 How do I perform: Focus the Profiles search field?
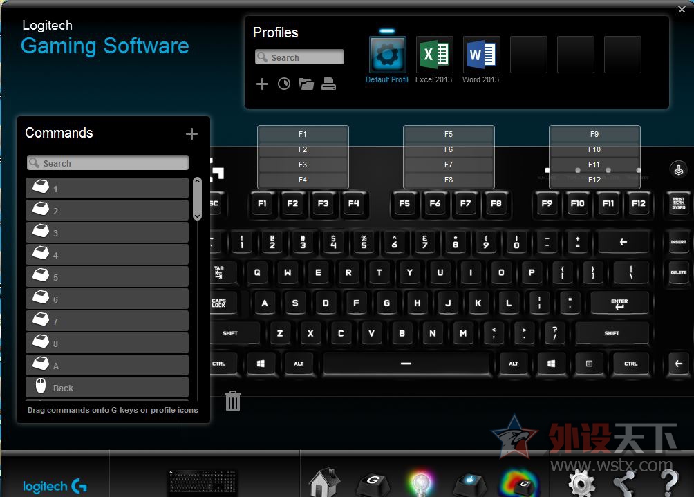[x=299, y=57]
